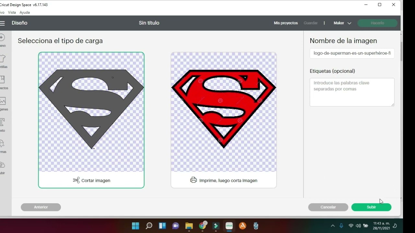Open the clock and date 28/11/2021
415x233 pixels.
(381, 226)
